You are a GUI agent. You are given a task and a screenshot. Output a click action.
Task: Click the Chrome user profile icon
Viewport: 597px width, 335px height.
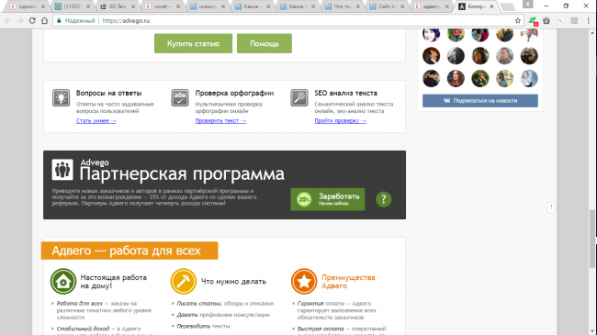[528, 5]
